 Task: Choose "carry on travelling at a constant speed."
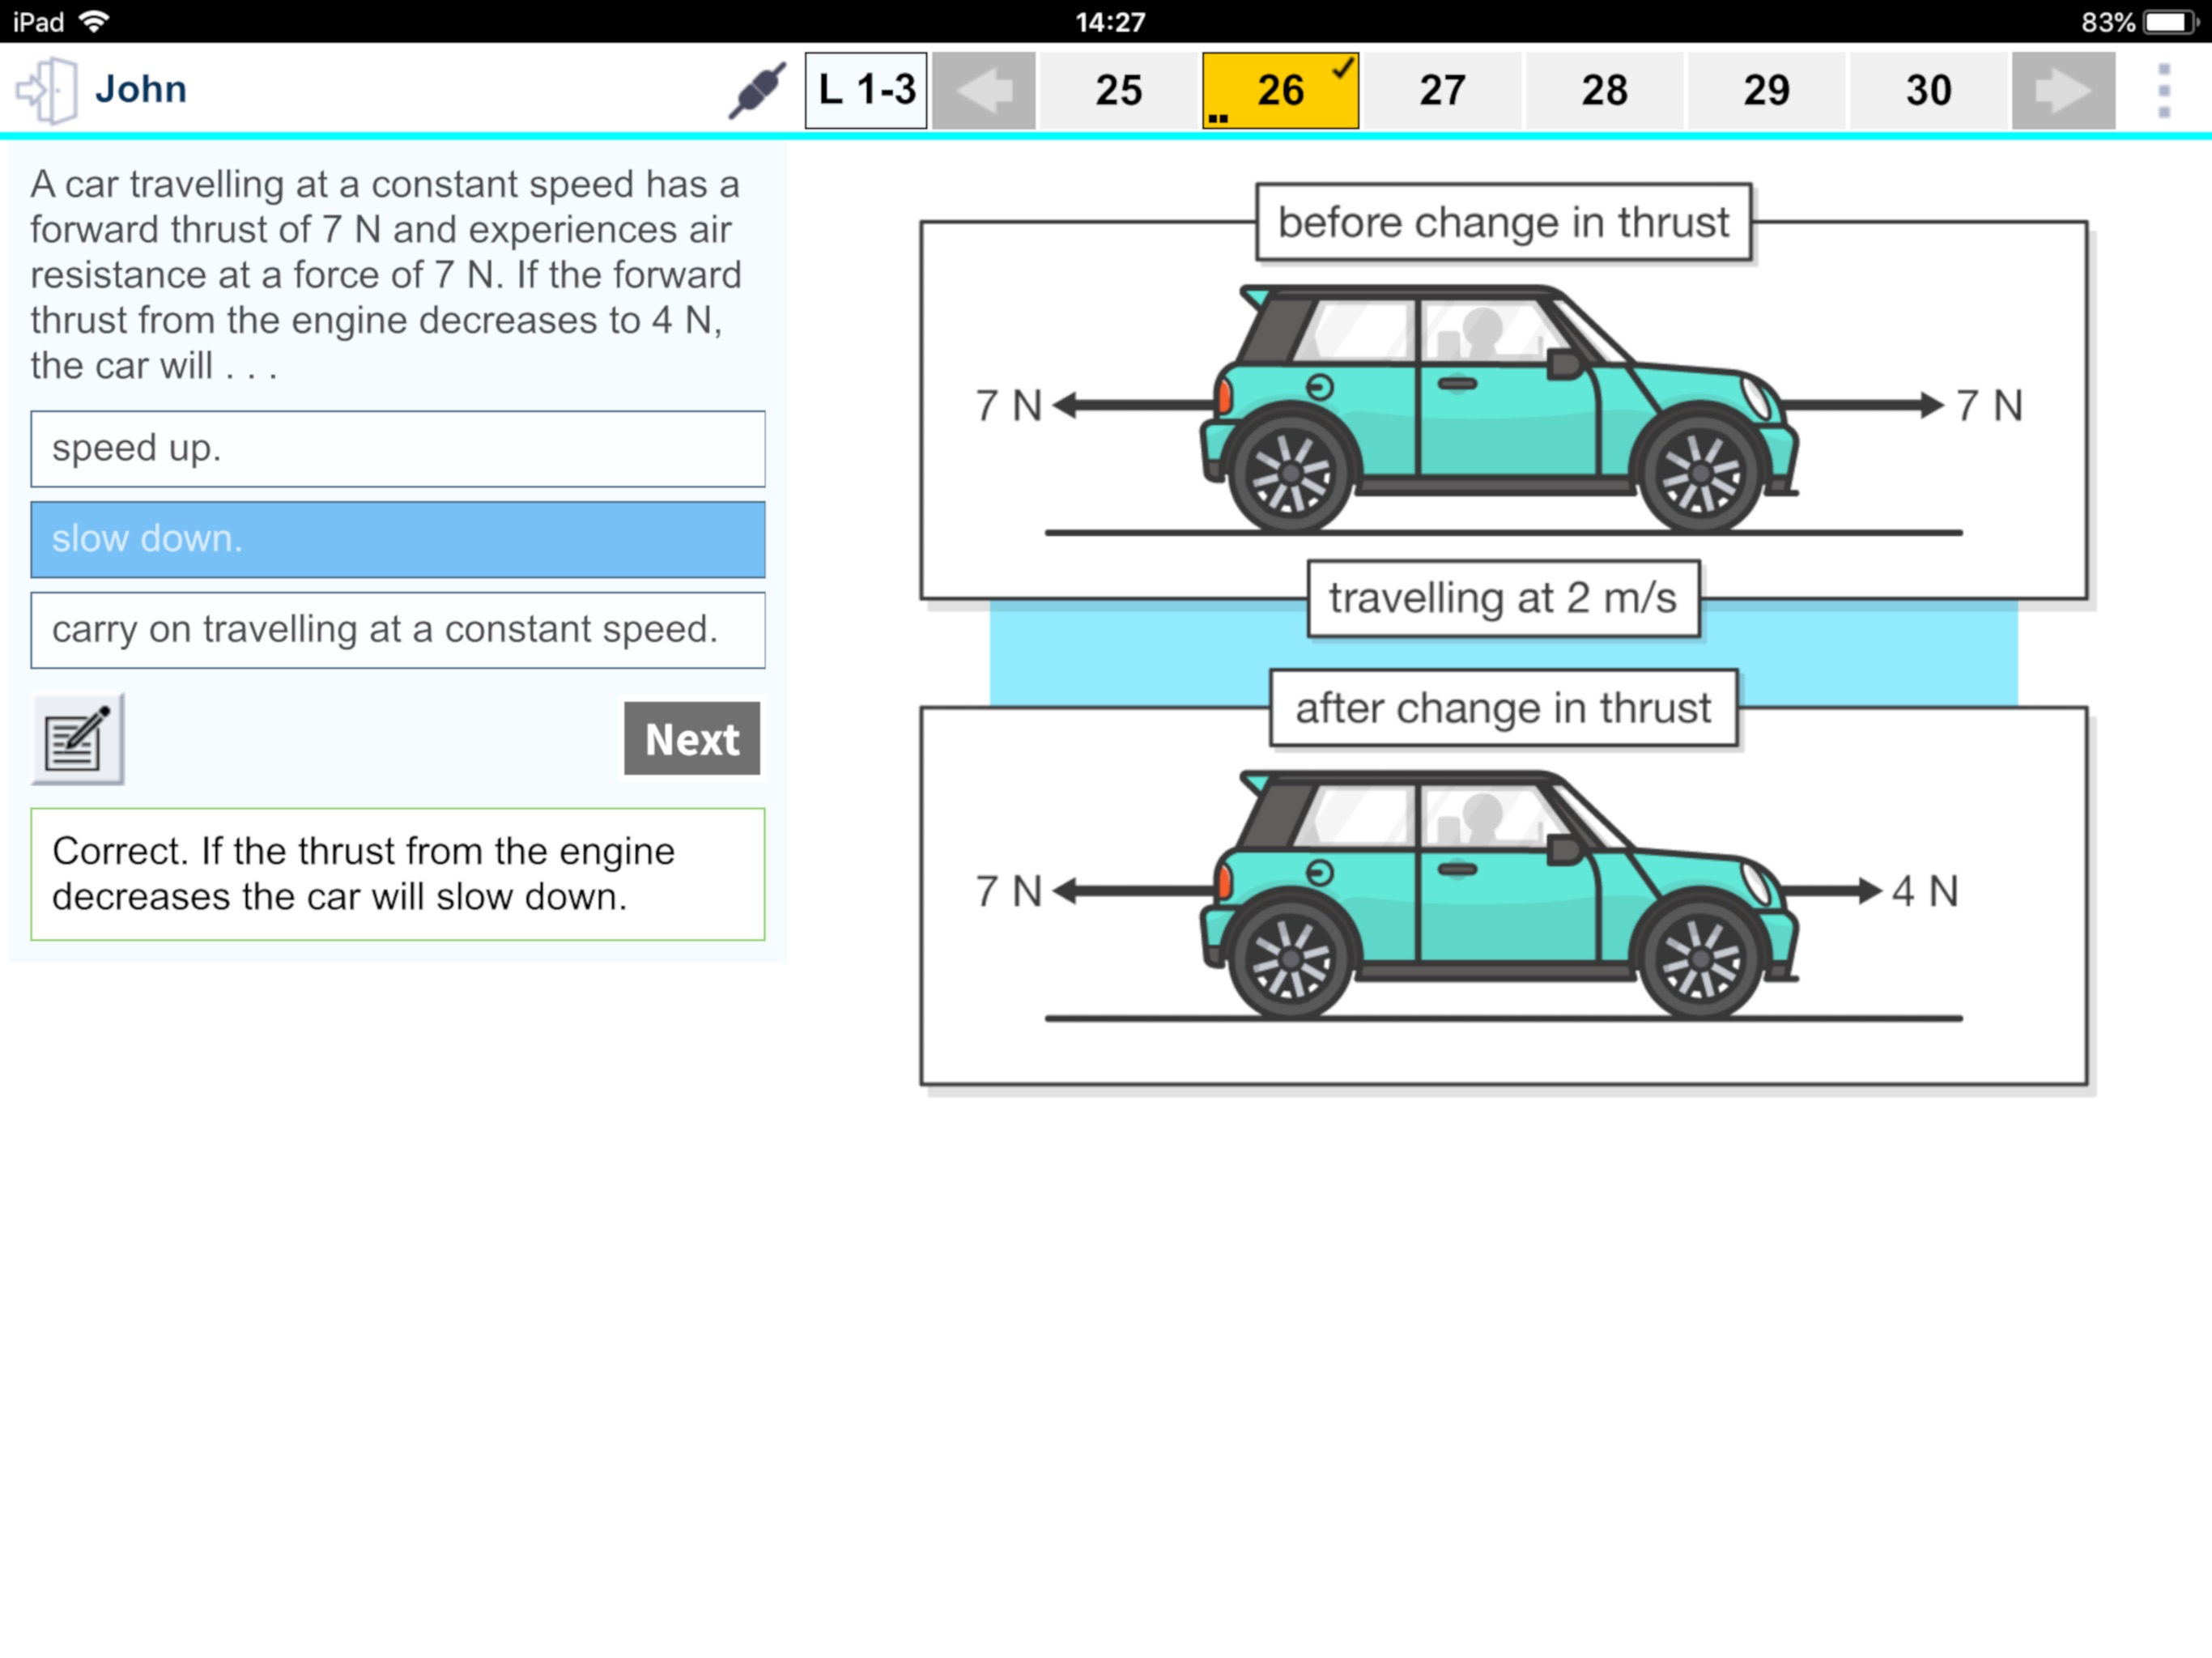tap(398, 630)
